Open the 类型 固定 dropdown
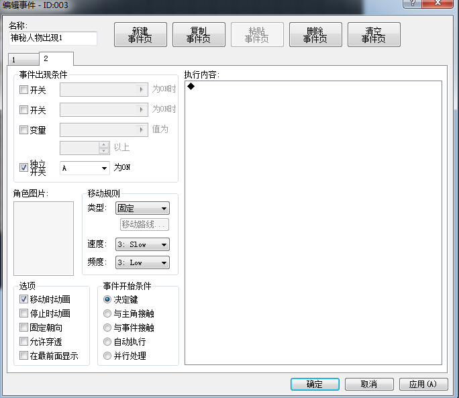The image size is (459, 398). [142, 208]
